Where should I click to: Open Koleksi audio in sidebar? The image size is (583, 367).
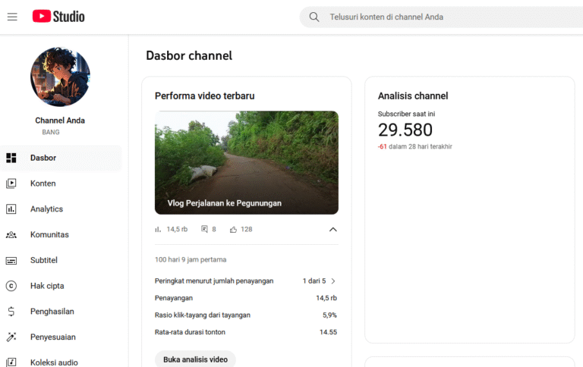54,362
